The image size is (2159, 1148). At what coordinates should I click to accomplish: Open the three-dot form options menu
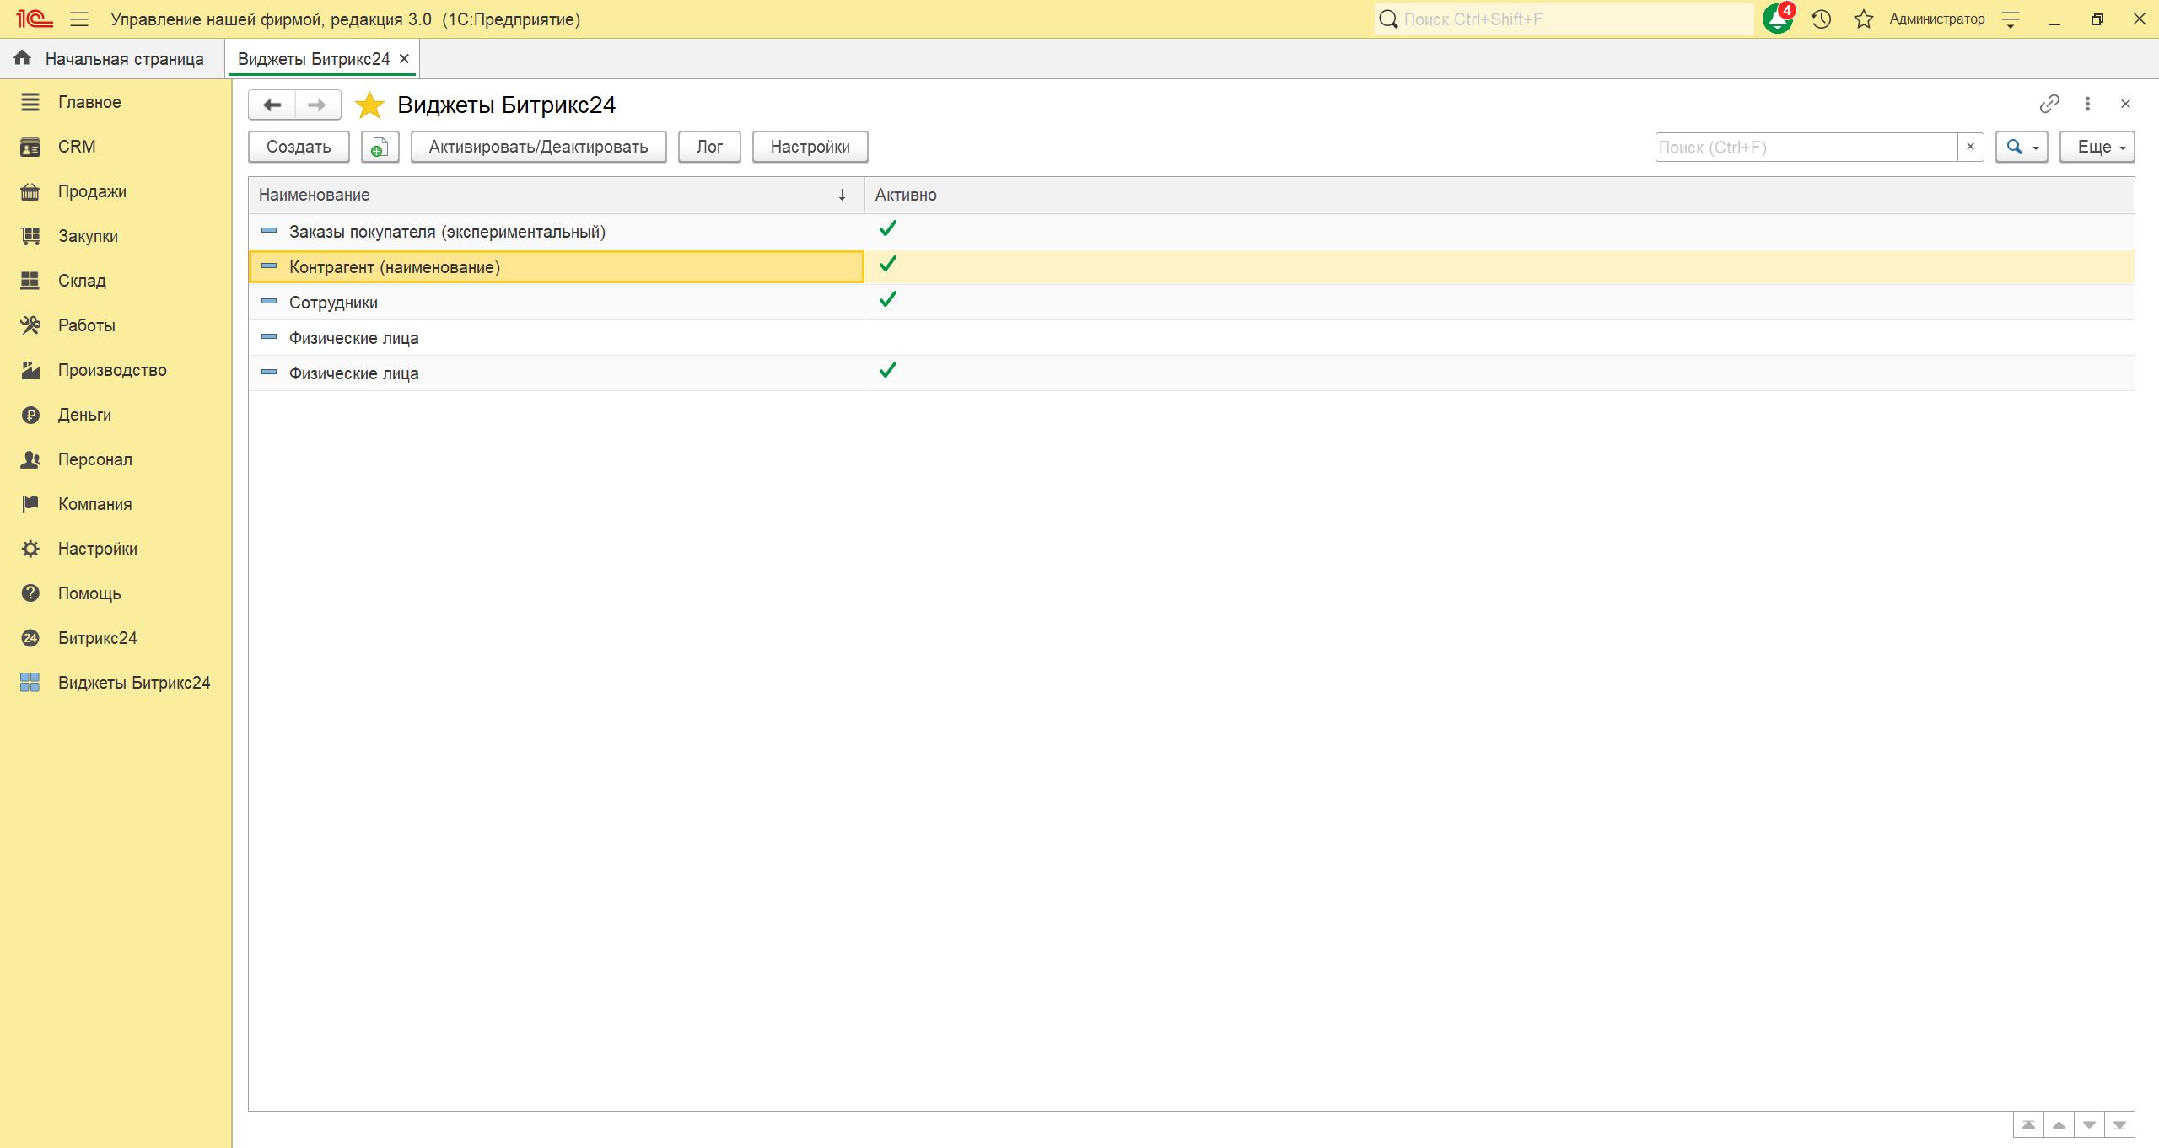coord(2087,104)
